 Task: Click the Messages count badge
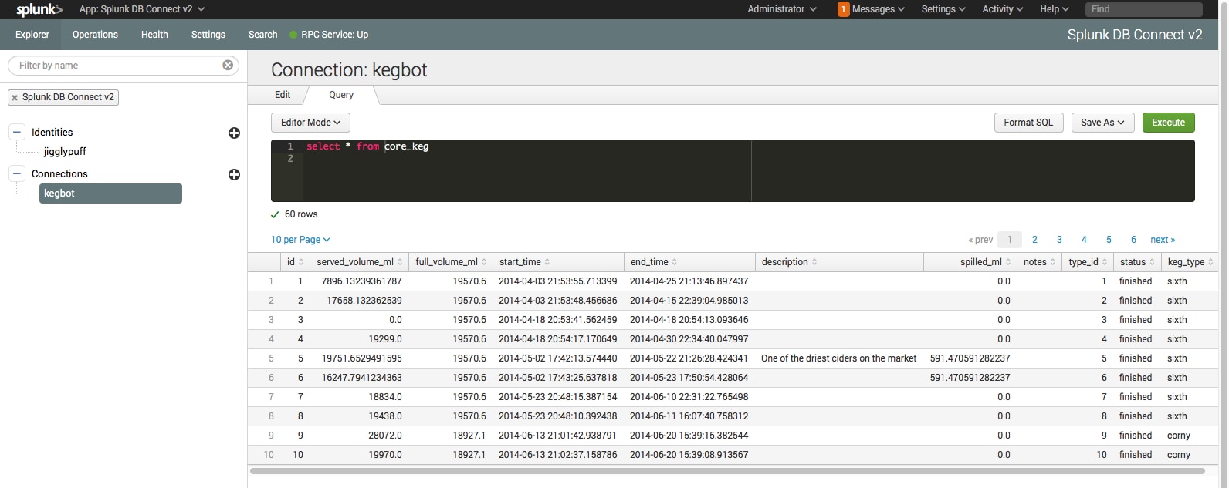(843, 9)
